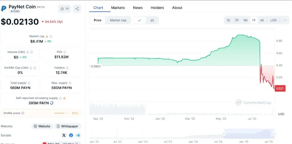This screenshot has height=144, width=292.
Task: Add PayNet Coin to watchlist star
Action: coord(65,9)
